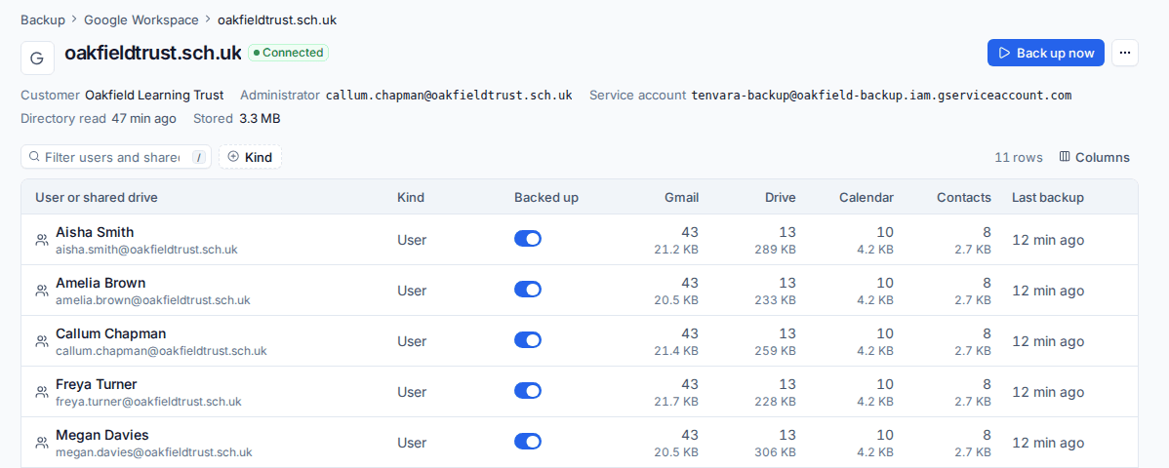Click Drive size 306 KB for Megan Davies

(x=777, y=452)
